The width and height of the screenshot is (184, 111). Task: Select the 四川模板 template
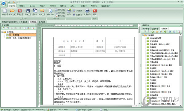click(153, 80)
